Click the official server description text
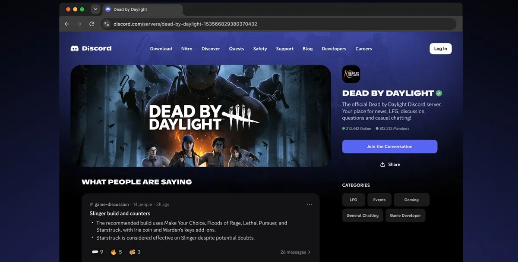Screen dimensions: 518x262 (x=392, y=111)
